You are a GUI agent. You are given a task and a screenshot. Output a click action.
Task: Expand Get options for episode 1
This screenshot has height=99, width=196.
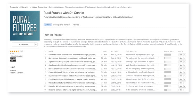pos(185,55)
